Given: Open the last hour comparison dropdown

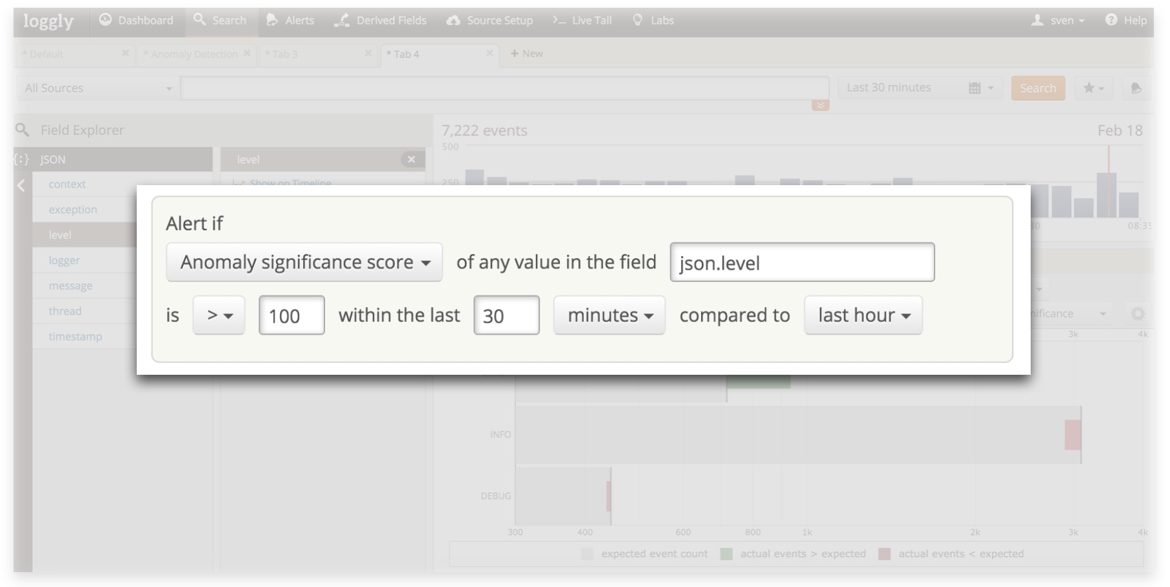Looking at the screenshot, I should point(863,315).
